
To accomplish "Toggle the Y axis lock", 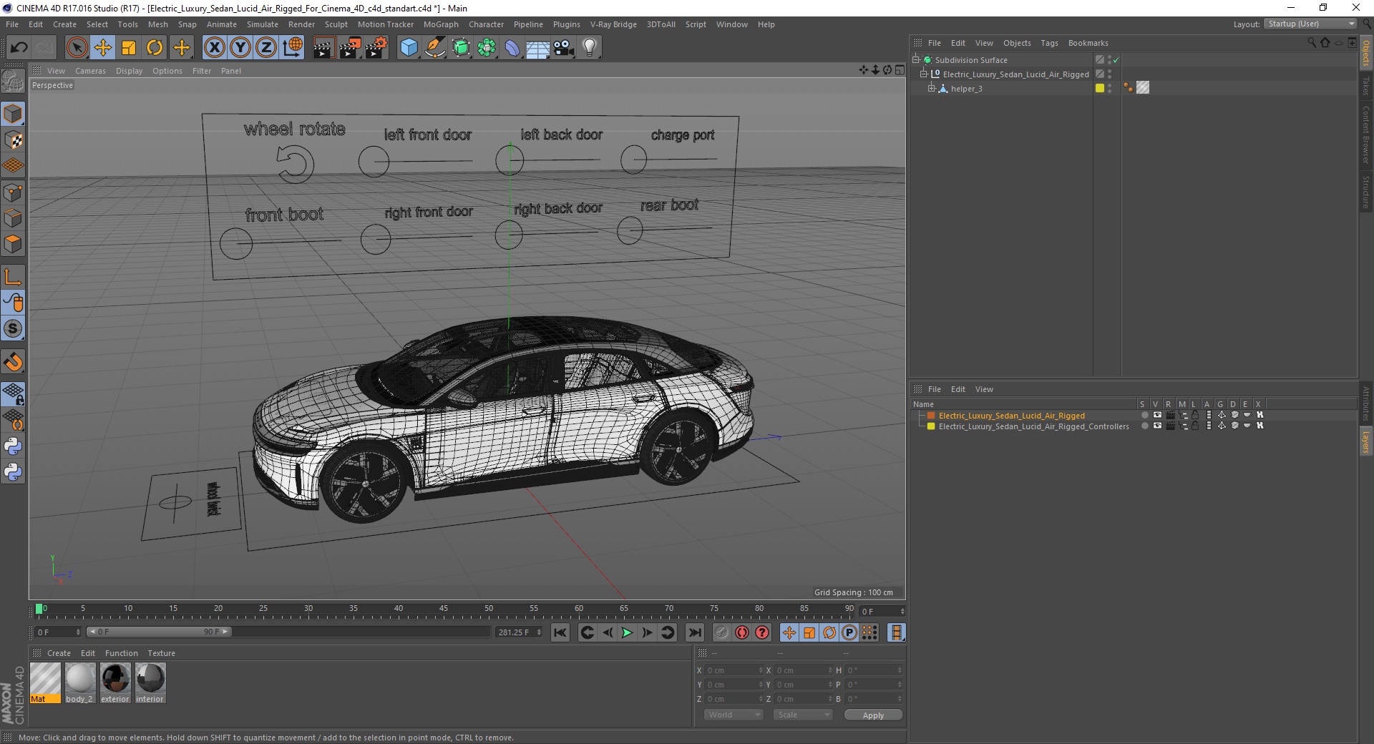I will click(240, 48).
